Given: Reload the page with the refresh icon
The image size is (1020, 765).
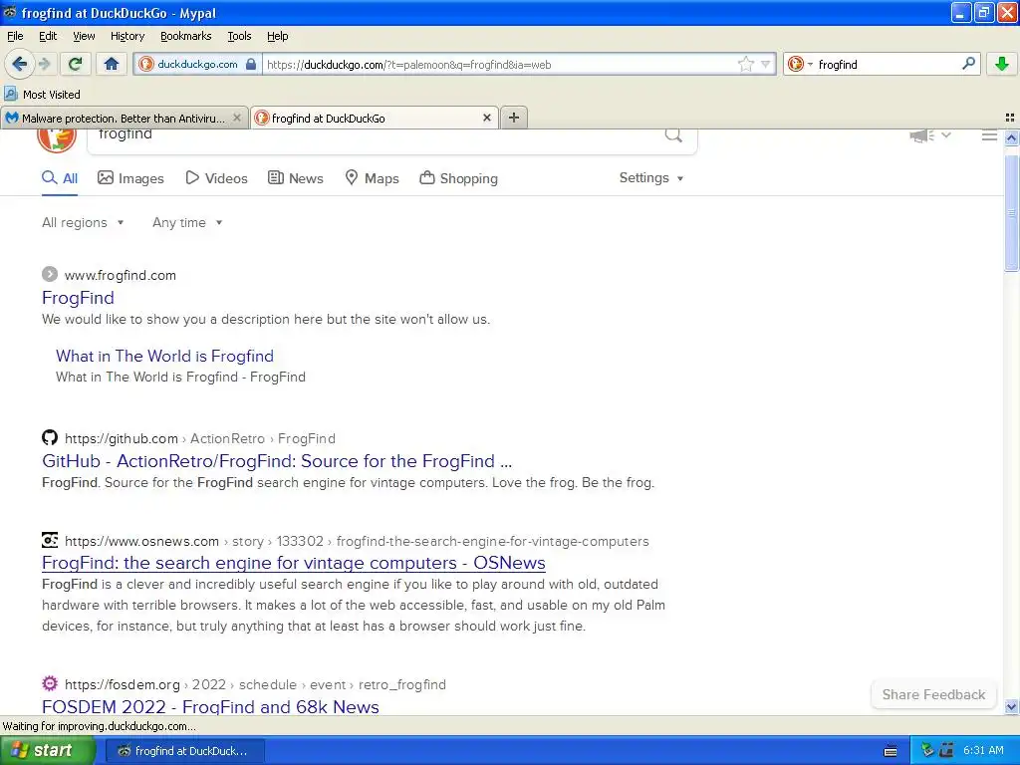Looking at the screenshot, I should point(76,64).
